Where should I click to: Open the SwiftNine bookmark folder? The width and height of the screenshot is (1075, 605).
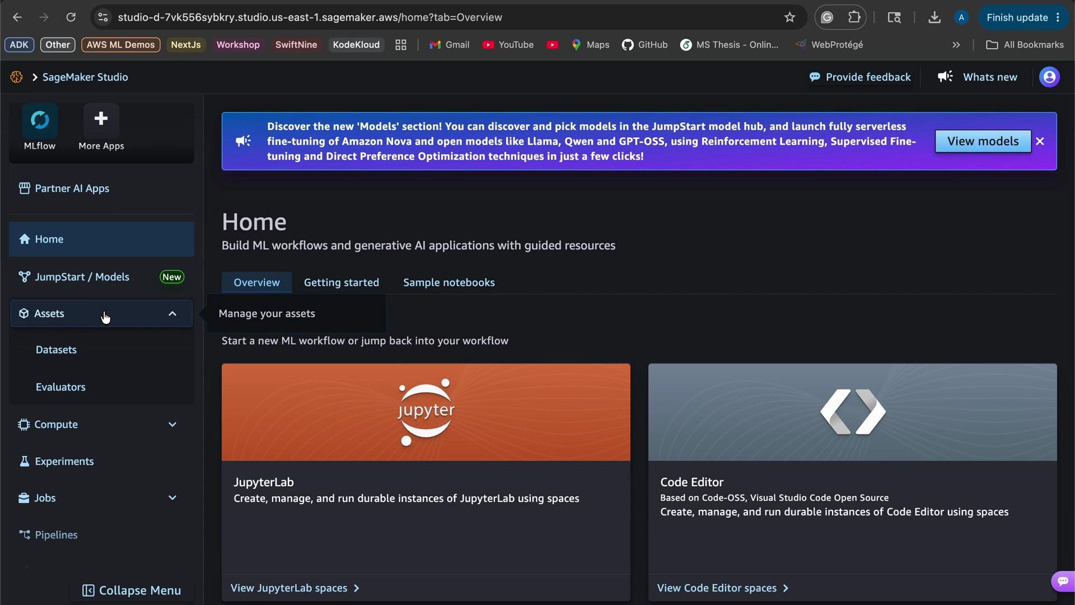coord(296,45)
